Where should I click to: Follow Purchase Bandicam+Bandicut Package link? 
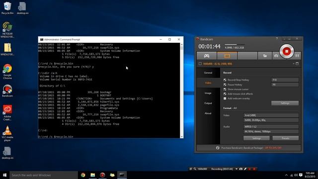251,148
